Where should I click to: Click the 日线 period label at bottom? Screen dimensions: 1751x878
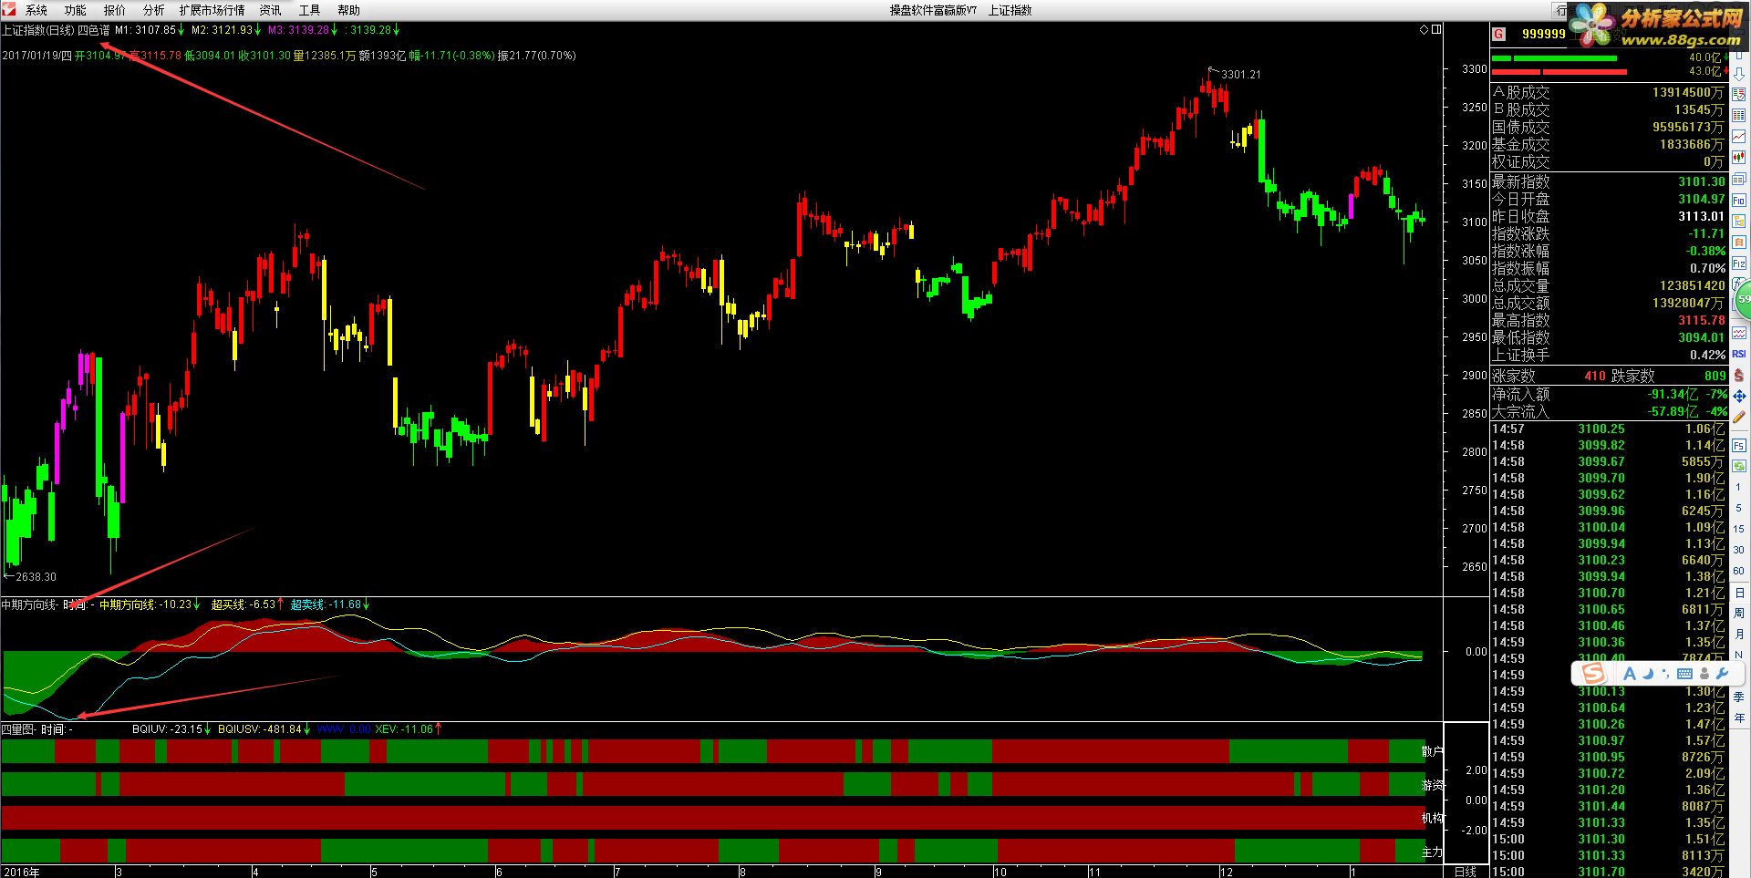[x=1465, y=872]
